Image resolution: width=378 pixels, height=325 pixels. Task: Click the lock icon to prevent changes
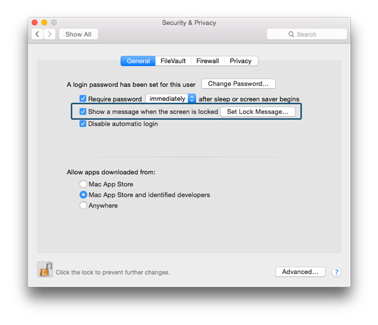45,270
